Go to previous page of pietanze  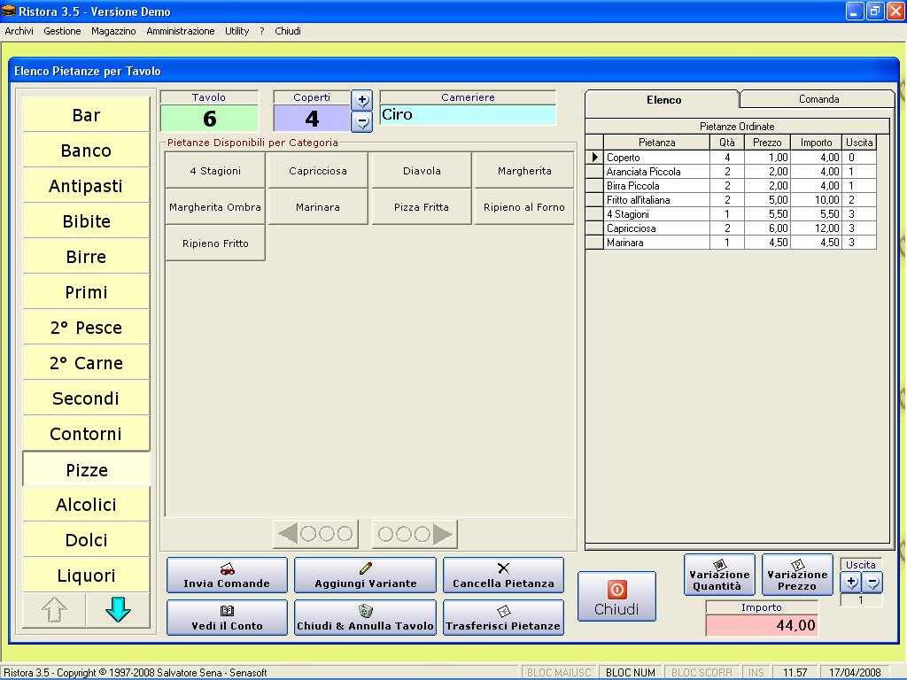[316, 534]
